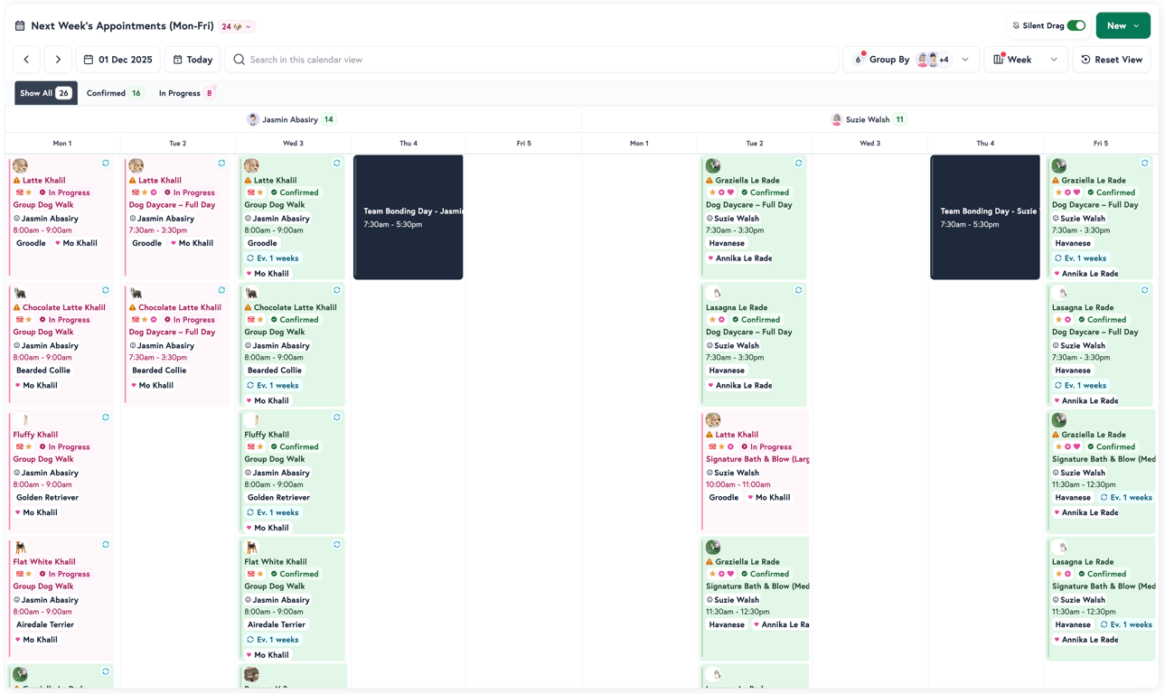Click Jasmin Abasiry's avatar in the group header
The image size is (1165, 694).
coord(253,119)
